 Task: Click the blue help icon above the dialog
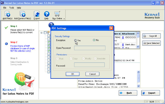51,24
